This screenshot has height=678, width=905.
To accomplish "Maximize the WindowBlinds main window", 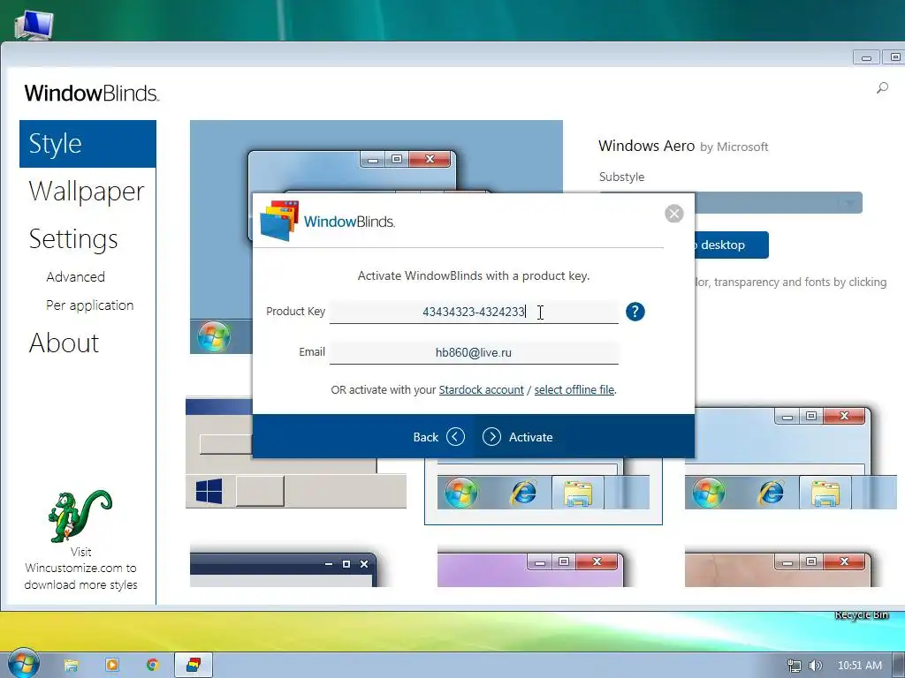I will 894,57.
